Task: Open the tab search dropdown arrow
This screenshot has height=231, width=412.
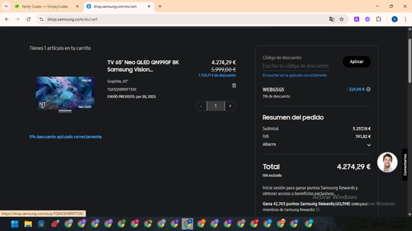Action: click(x=6, y=6)
